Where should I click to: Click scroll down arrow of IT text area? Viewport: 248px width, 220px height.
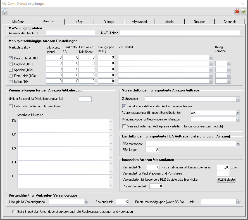click(x=111, y=185)
